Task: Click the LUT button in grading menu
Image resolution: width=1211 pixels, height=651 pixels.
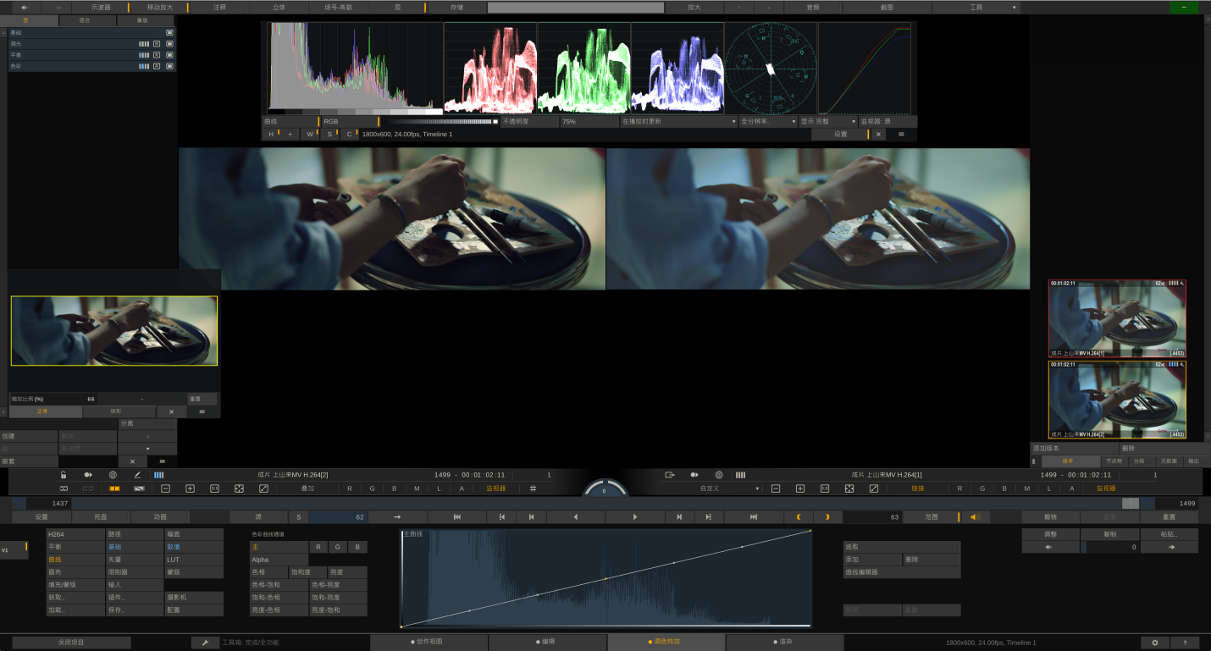Action: click(x=194, y=560)
